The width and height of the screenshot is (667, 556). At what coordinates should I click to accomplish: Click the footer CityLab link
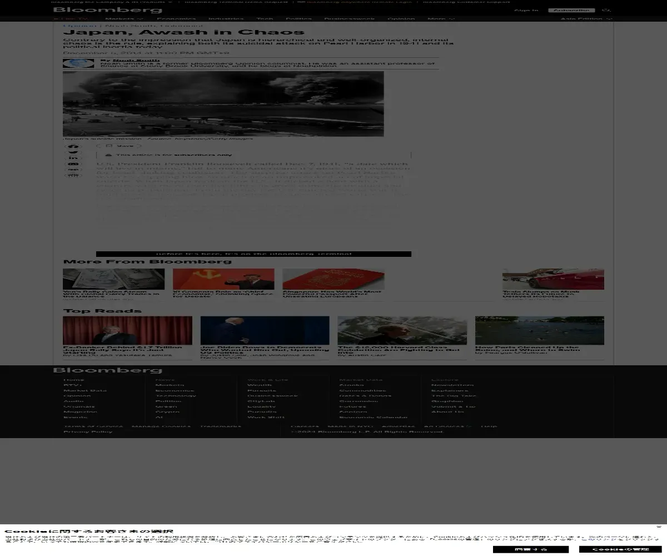[261, 401]
